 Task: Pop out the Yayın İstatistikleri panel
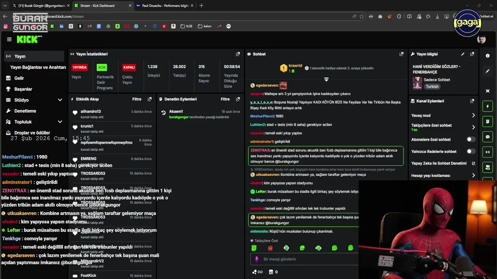pos(238,54)
